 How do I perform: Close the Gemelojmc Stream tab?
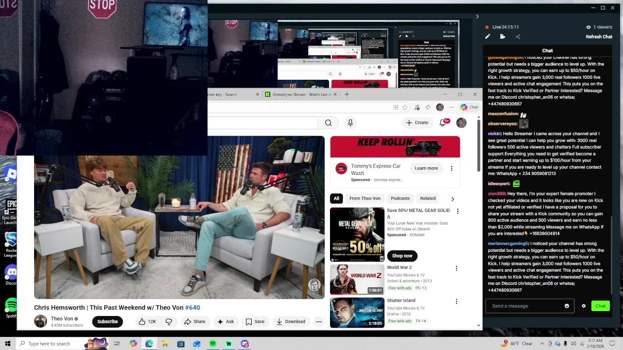coord(335,94)
